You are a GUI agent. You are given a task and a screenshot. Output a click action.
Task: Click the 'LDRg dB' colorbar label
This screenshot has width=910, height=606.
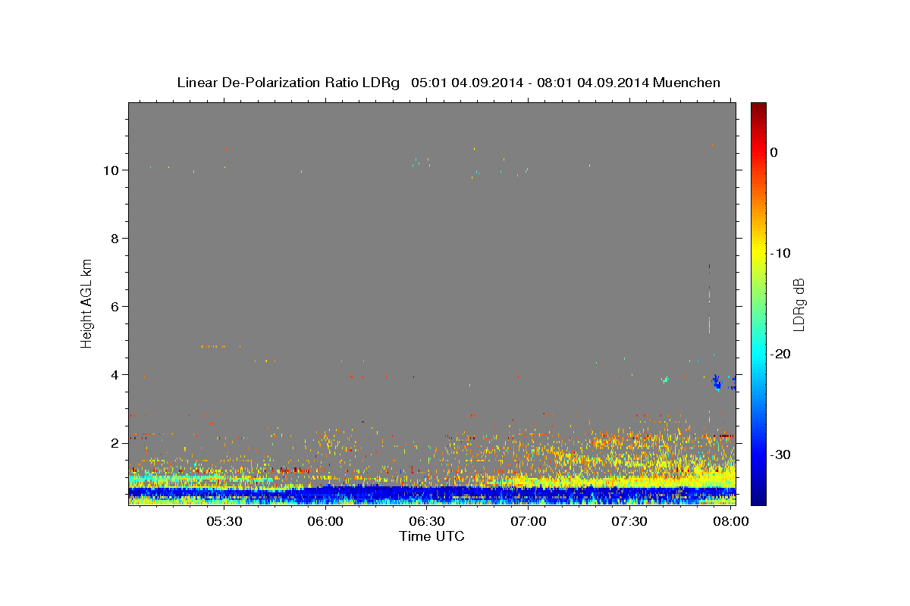(x=799, y=305)
